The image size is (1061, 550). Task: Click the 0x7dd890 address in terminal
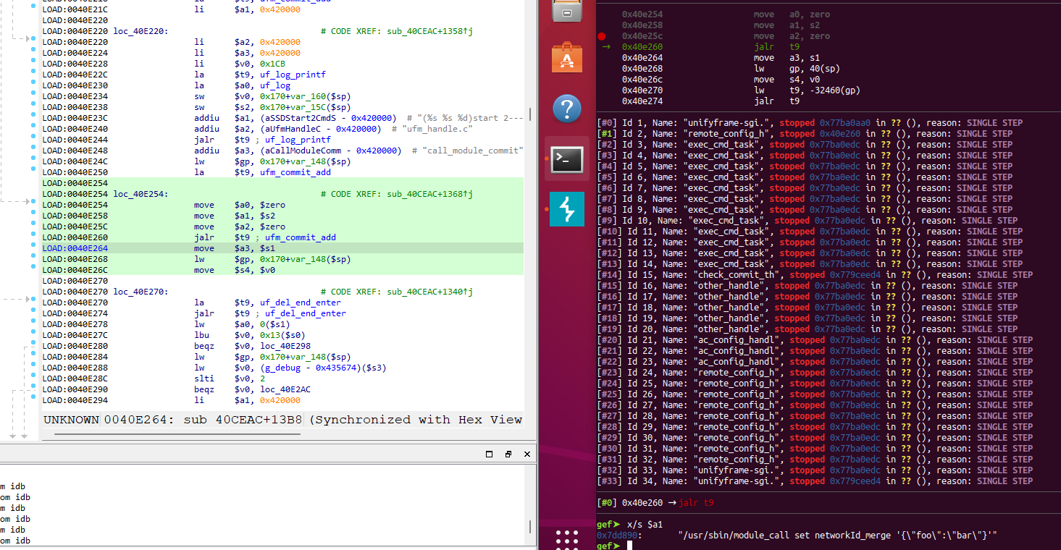click(x=616, y=535)
